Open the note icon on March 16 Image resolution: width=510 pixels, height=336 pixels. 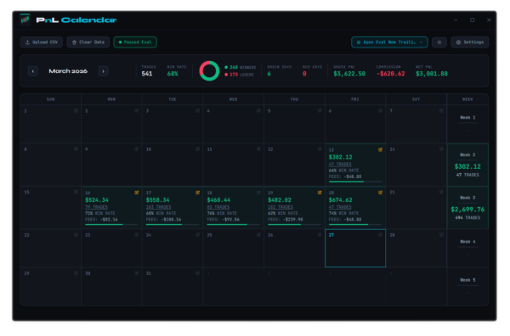click(x=137, y=193)
